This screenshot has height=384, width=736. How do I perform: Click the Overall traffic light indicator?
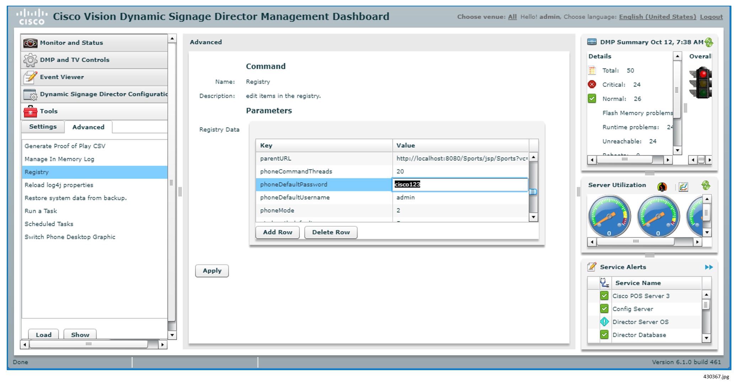pyautogui.click(x=701, y=83)
